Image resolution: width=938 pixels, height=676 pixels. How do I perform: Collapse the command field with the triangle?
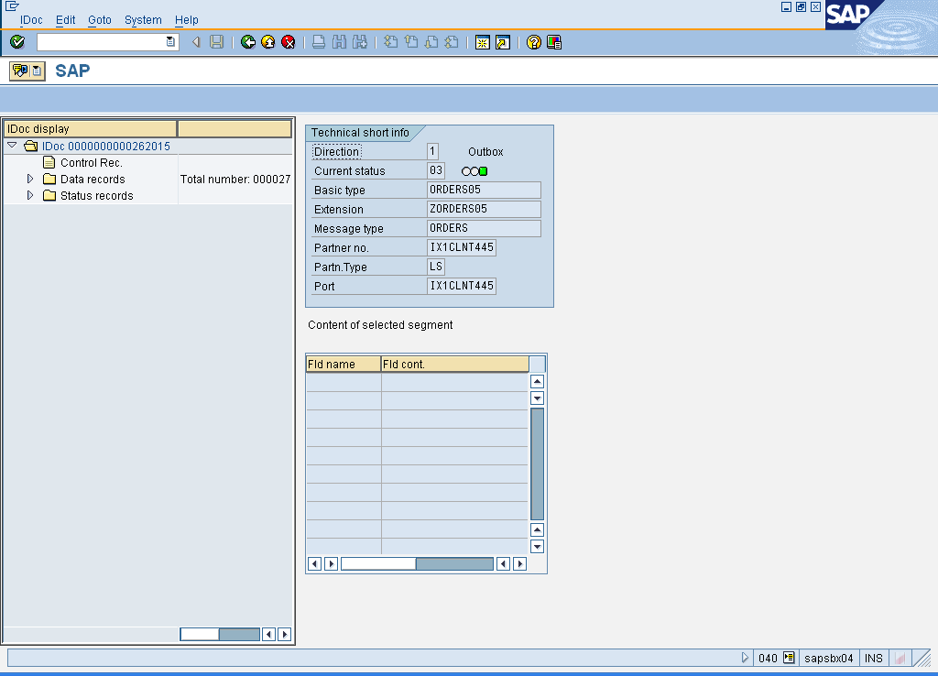tap(196, 42)
